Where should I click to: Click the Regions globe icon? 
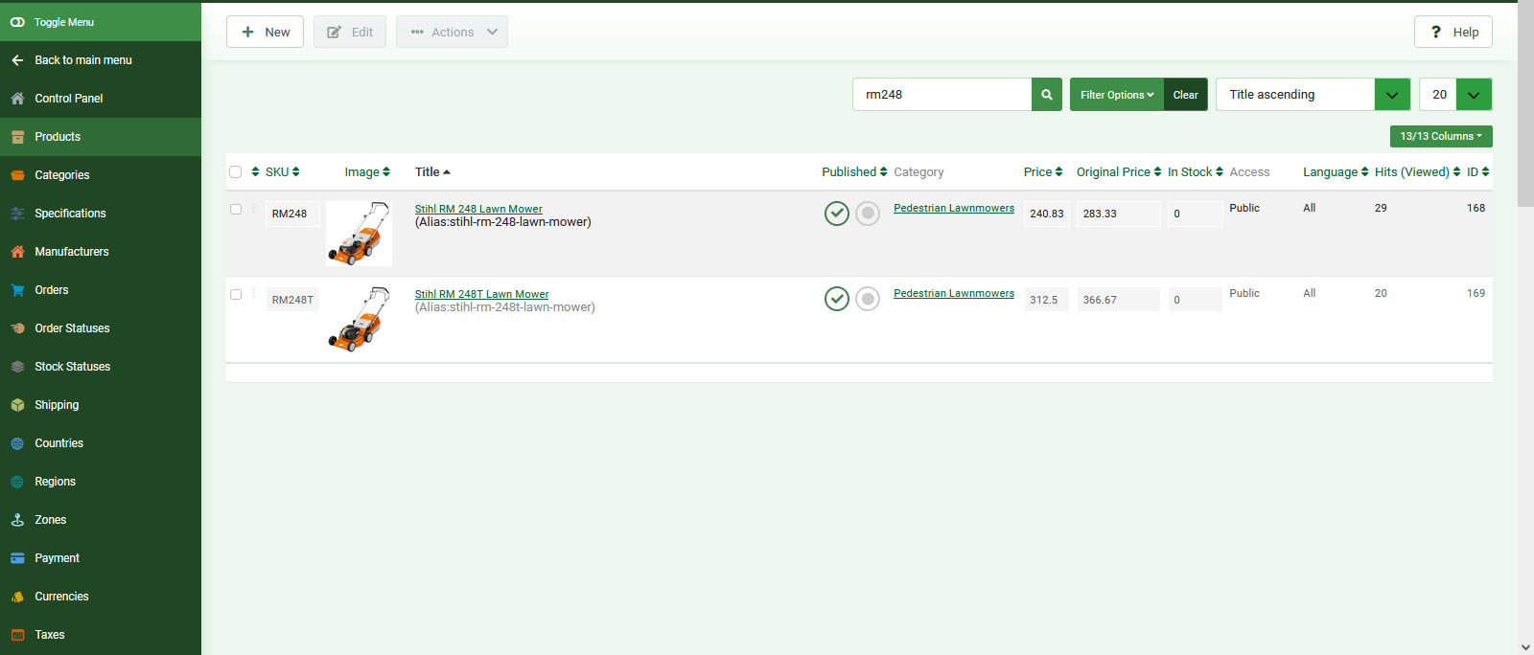pos(17,482)
